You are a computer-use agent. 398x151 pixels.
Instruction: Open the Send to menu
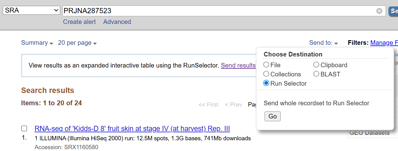pyautogui.click(x=323, y=43)
